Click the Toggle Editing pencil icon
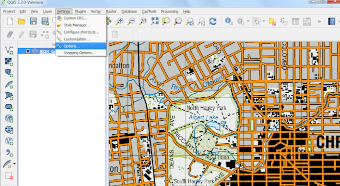 [x=21, y=35]
